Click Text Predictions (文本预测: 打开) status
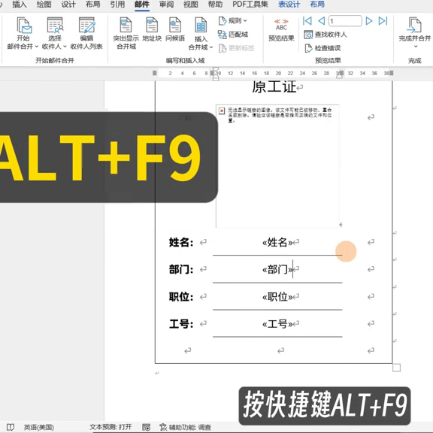433x433 pixels. [111, 427]
